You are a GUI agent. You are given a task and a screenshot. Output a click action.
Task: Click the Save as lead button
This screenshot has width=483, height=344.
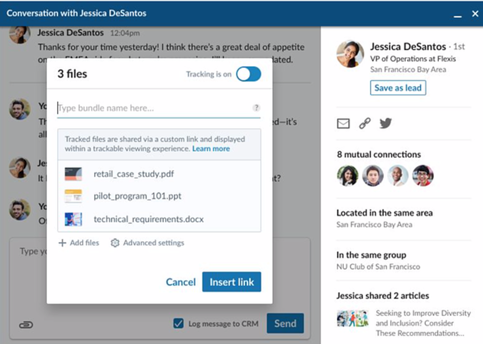(397, 88)
